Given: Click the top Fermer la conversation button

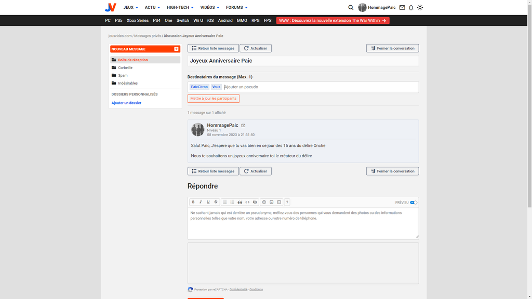Looking at the screenshot, I should pos(393,48).
